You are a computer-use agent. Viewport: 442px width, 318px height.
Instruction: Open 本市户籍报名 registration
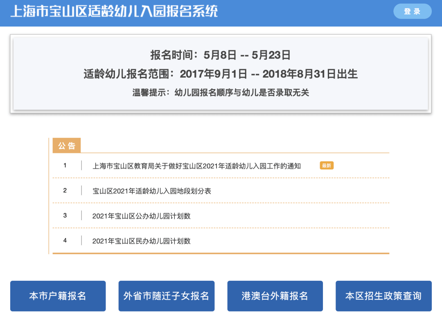58,296
